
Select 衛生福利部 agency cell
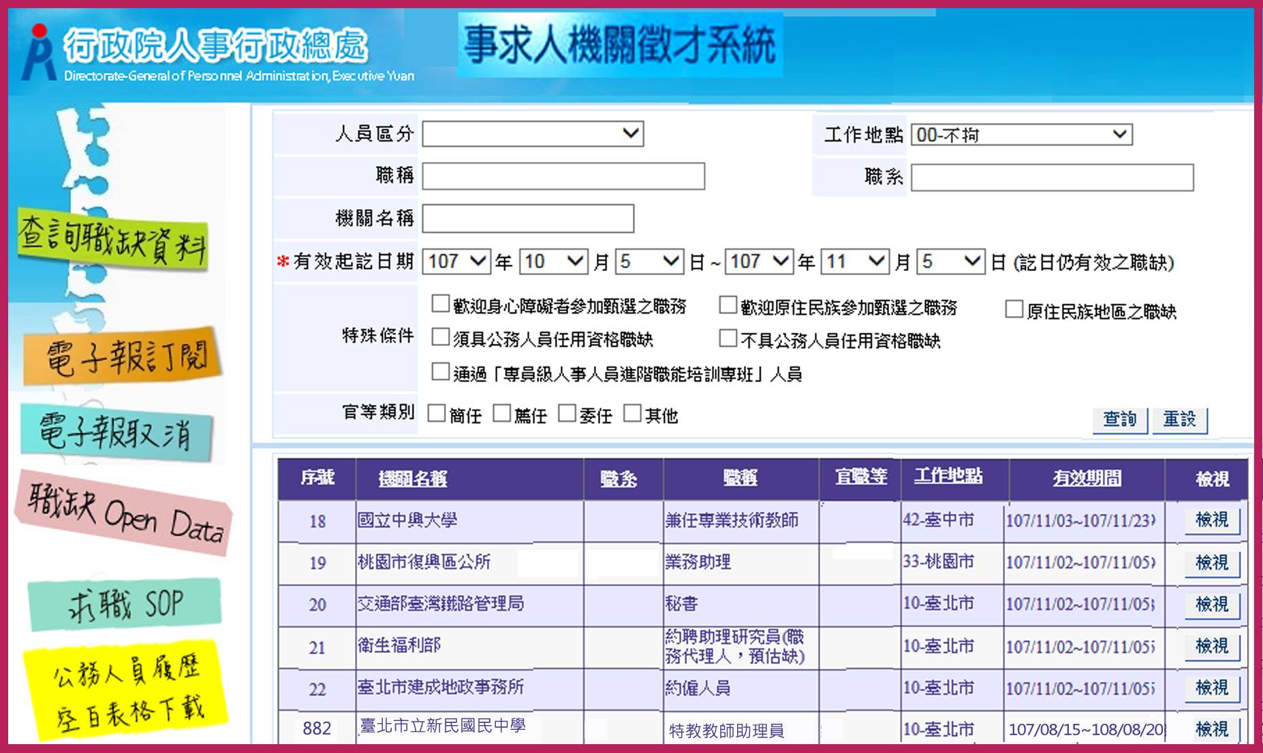[x=469, y=647]
